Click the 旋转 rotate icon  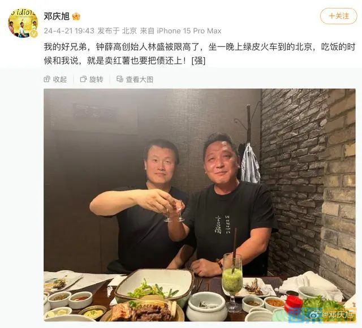point(83,79)
